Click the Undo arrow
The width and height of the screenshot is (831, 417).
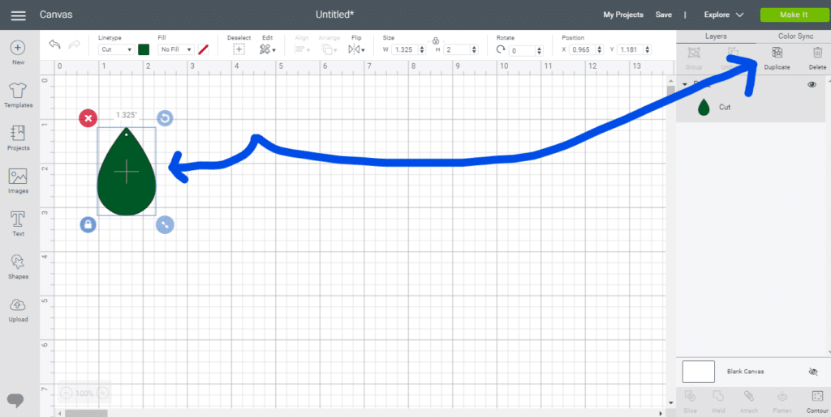[54, 45]
